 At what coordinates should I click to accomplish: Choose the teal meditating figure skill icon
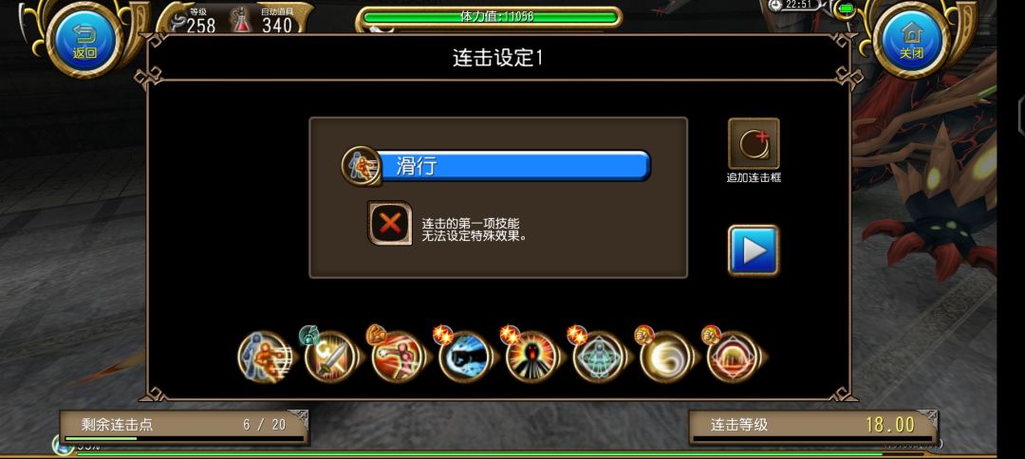point(599,358)
